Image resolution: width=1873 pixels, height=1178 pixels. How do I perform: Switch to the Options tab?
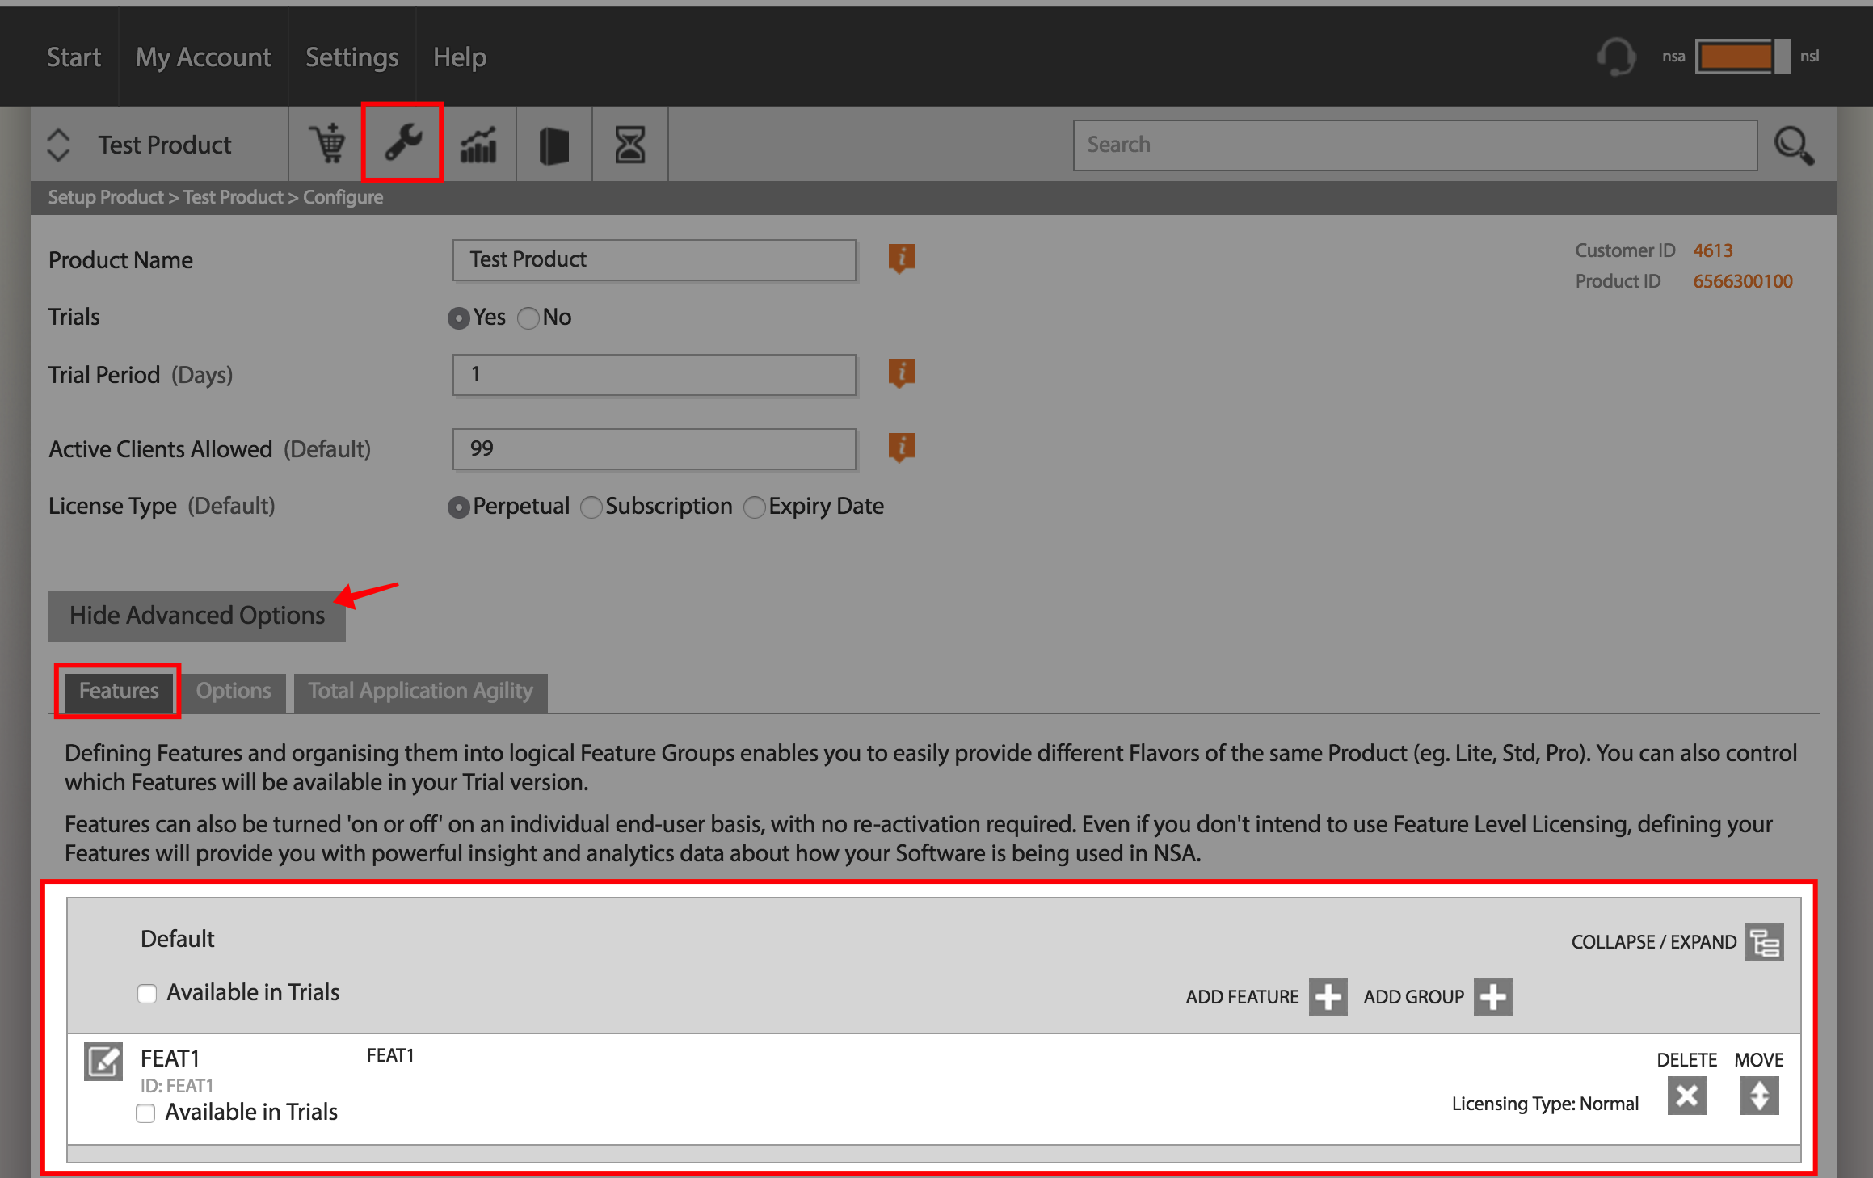(x=234, y=692)
